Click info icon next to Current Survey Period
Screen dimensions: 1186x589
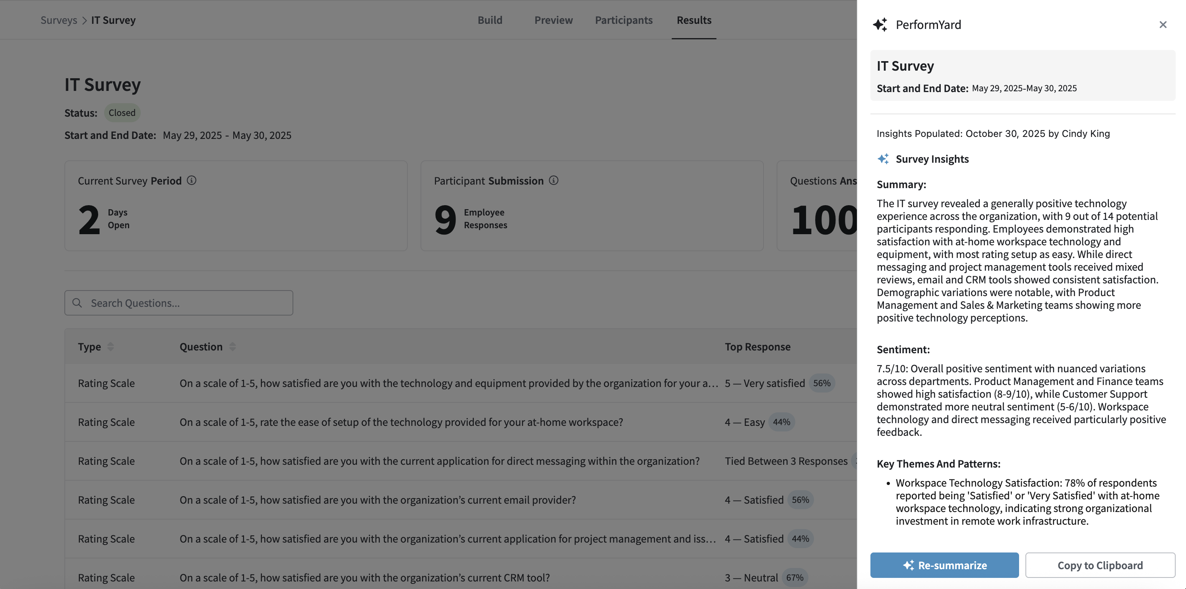coord(192,180)
